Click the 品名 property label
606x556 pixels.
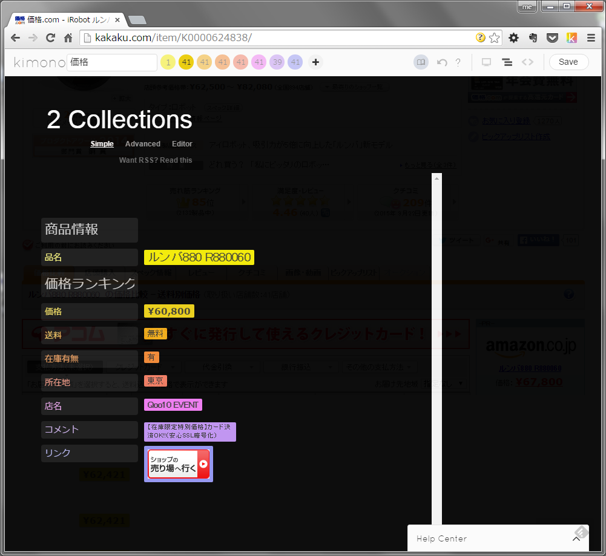(89, 258)
